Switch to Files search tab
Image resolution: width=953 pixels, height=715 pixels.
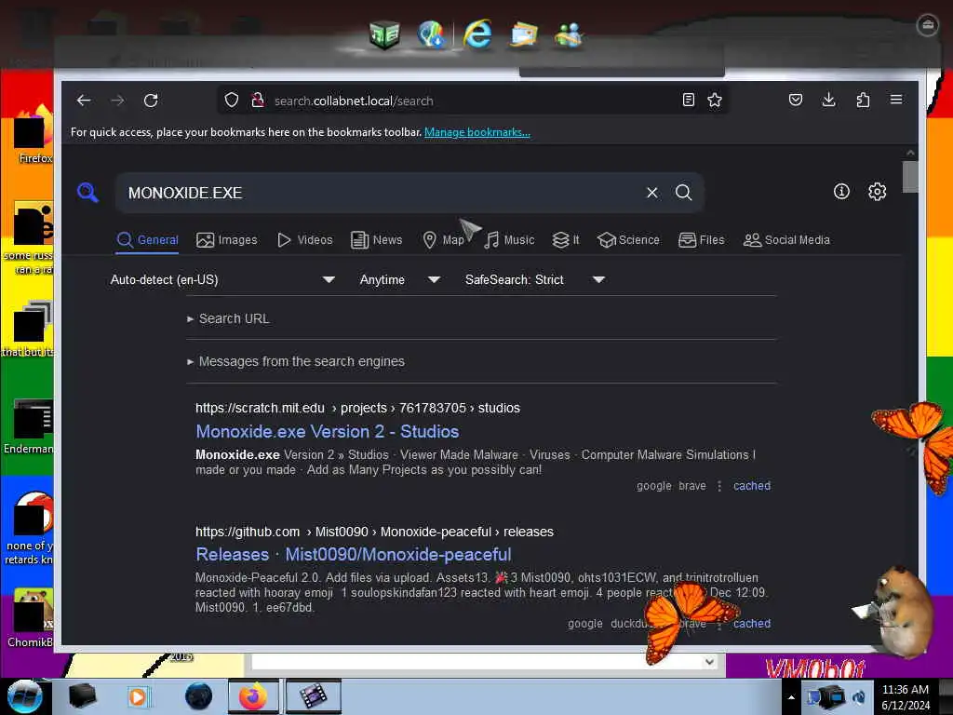point(702,240)
